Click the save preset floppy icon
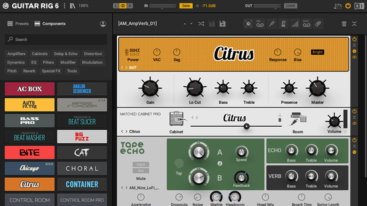The width and height of the screenshot is (367, 206). click(x=222, y=24)
